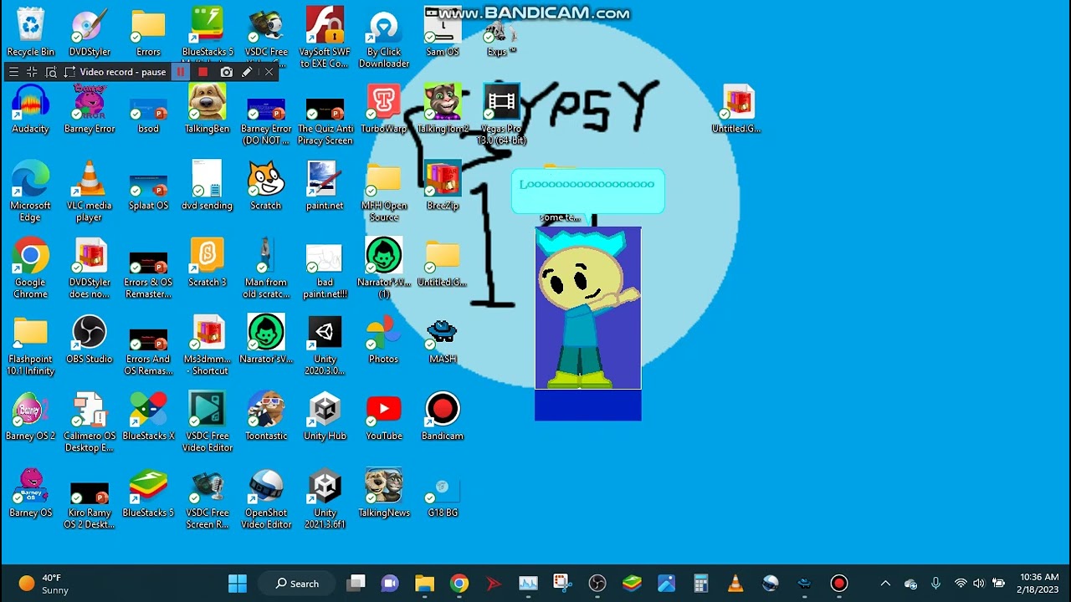Select the Scratch 3 desktop icon
This screenshot has height=602, width=1071.
[x=208, y=263]
